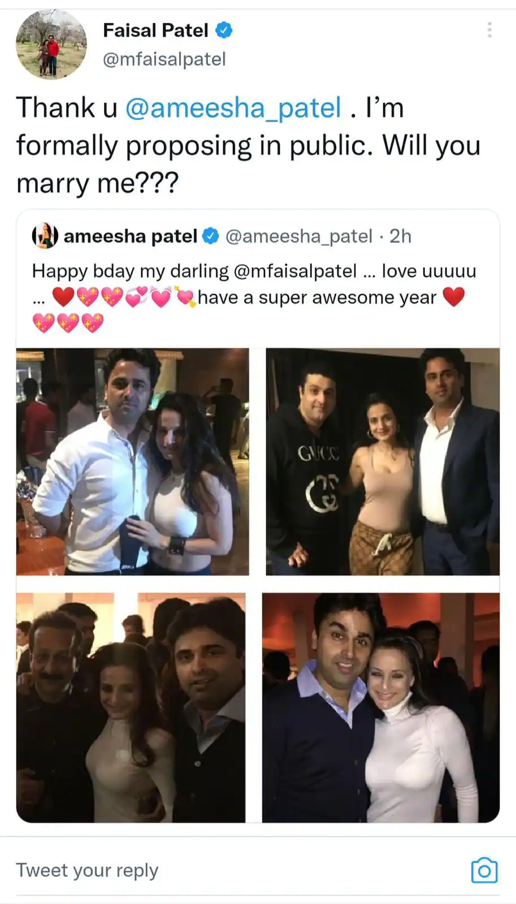Screen dimensions: 516x904
Task: Click the Faisal Patel display name
Action: [x=155, y=30]
